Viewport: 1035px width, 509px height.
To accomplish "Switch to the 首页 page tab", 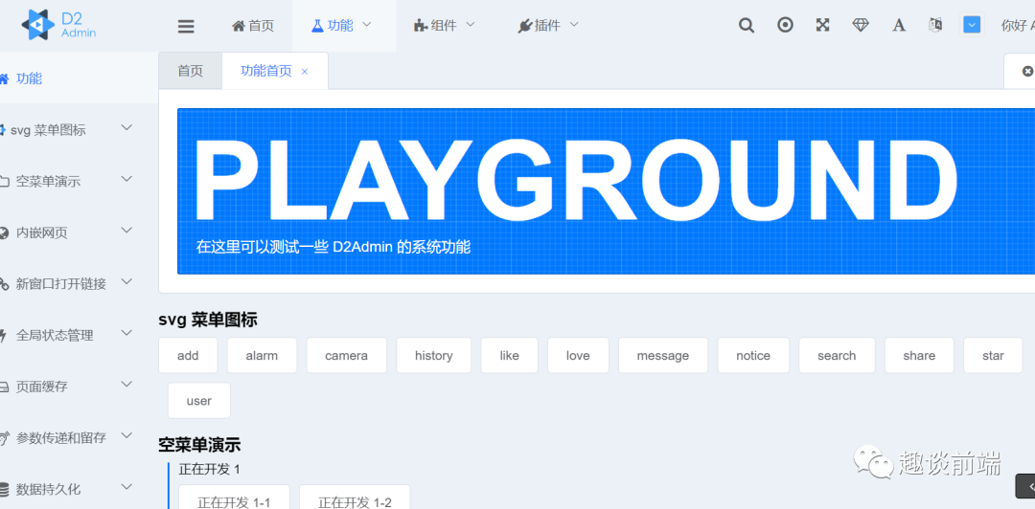I will 190,71.
